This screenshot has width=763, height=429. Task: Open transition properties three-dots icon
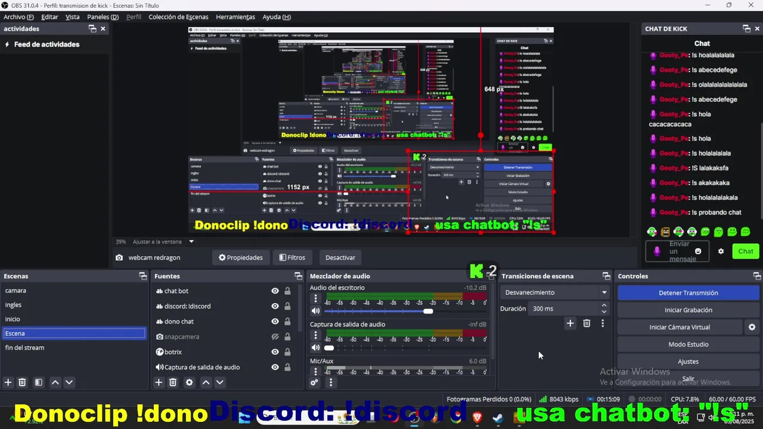[603, 324]
